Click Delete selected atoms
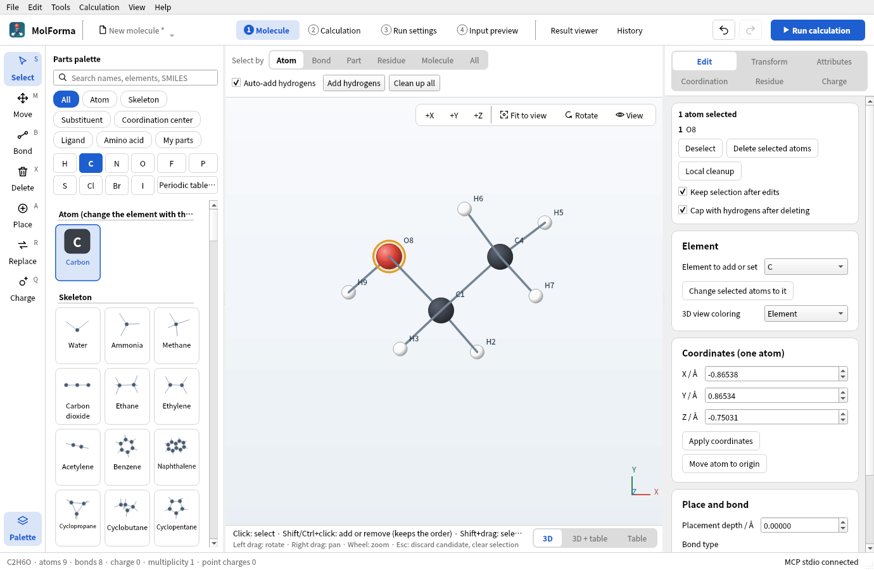 (x=772, y=148)
